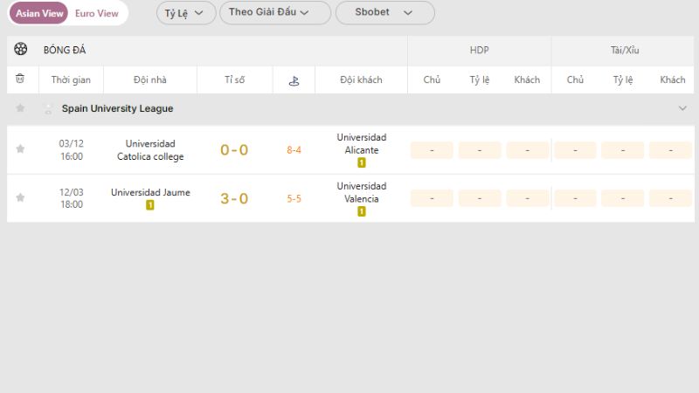699x393 pixels.
Task: Open the Sbobet bookmaker dropdown
Action: point(384,13)
